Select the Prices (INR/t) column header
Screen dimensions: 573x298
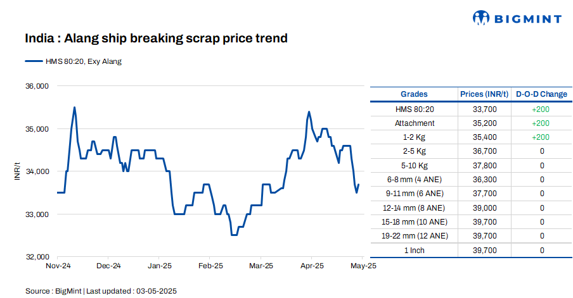tap(484, 94)
